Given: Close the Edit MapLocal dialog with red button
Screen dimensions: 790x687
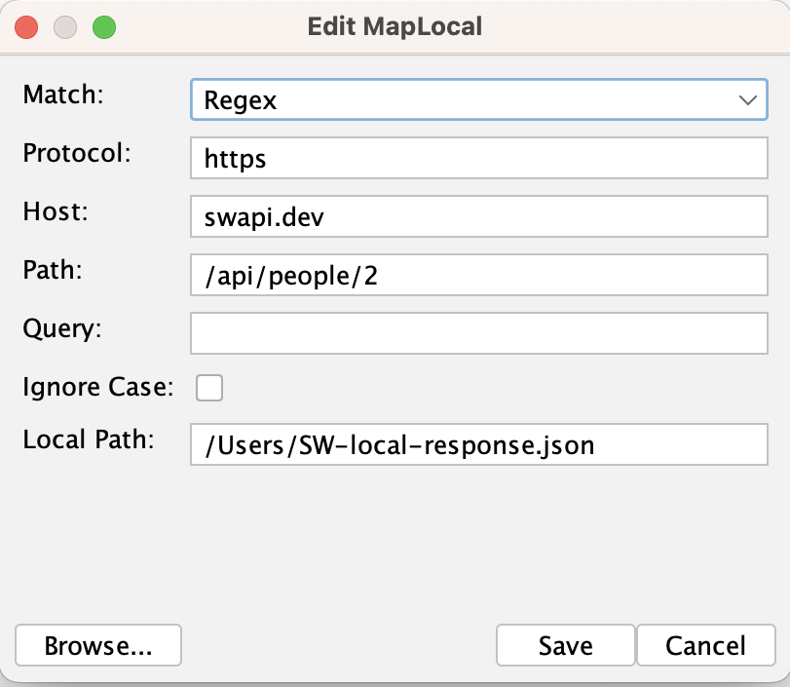Looking at the screenshot, I should [x=26, y=26].
